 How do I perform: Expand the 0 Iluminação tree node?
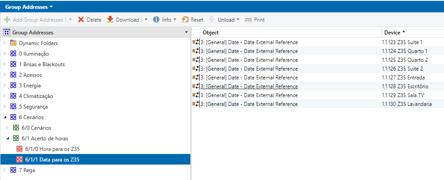pos(5,54)
